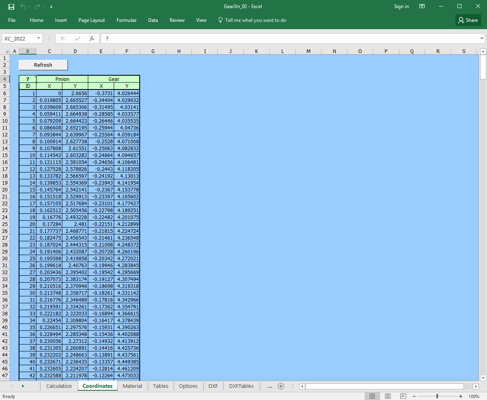Select the Coordinates sheet tab
Viewport: 487px width, 400px height.
coord(98,386)
